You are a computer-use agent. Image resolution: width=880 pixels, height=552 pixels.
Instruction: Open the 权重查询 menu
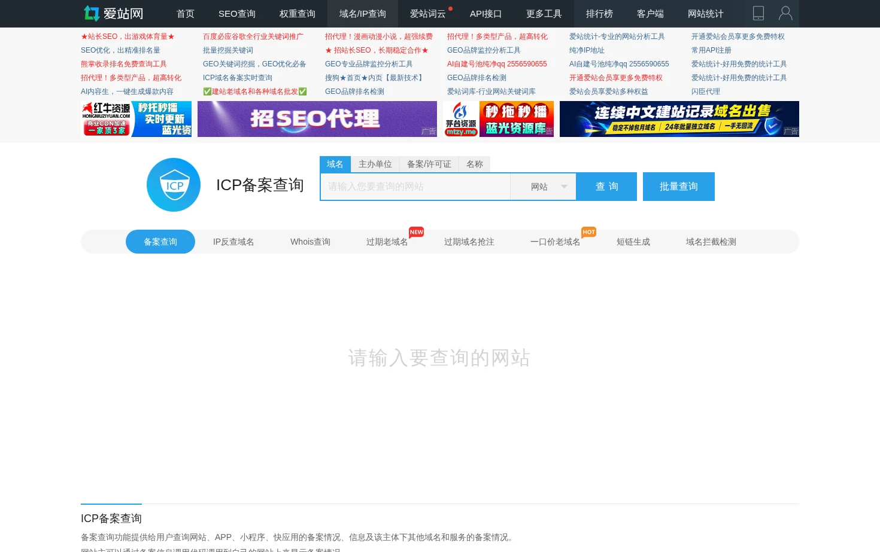pos(298,14)
